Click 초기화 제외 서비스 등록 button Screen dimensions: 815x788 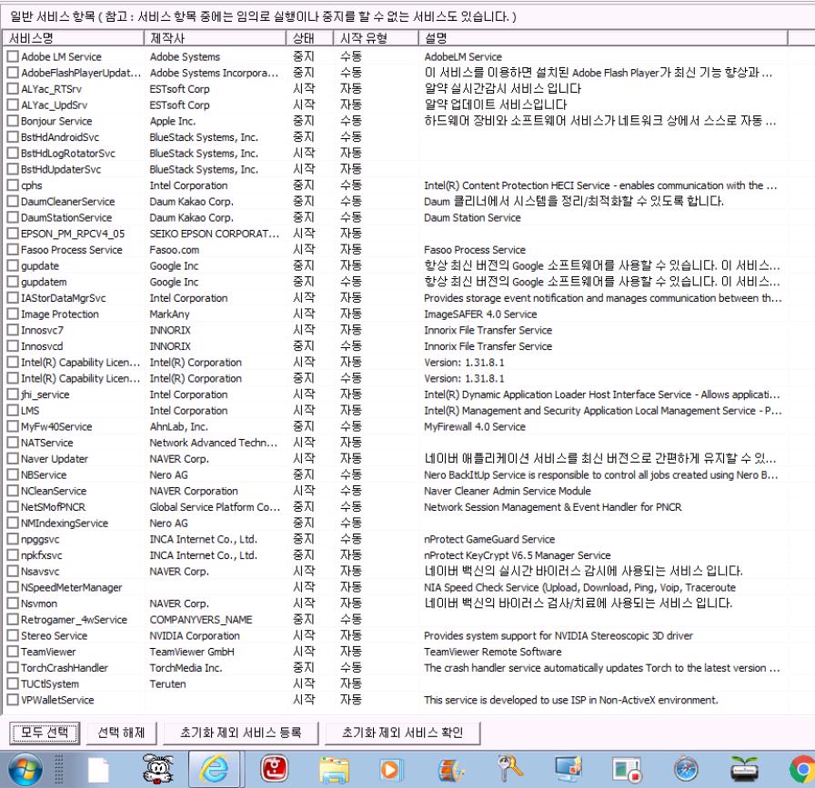(240, 733)
